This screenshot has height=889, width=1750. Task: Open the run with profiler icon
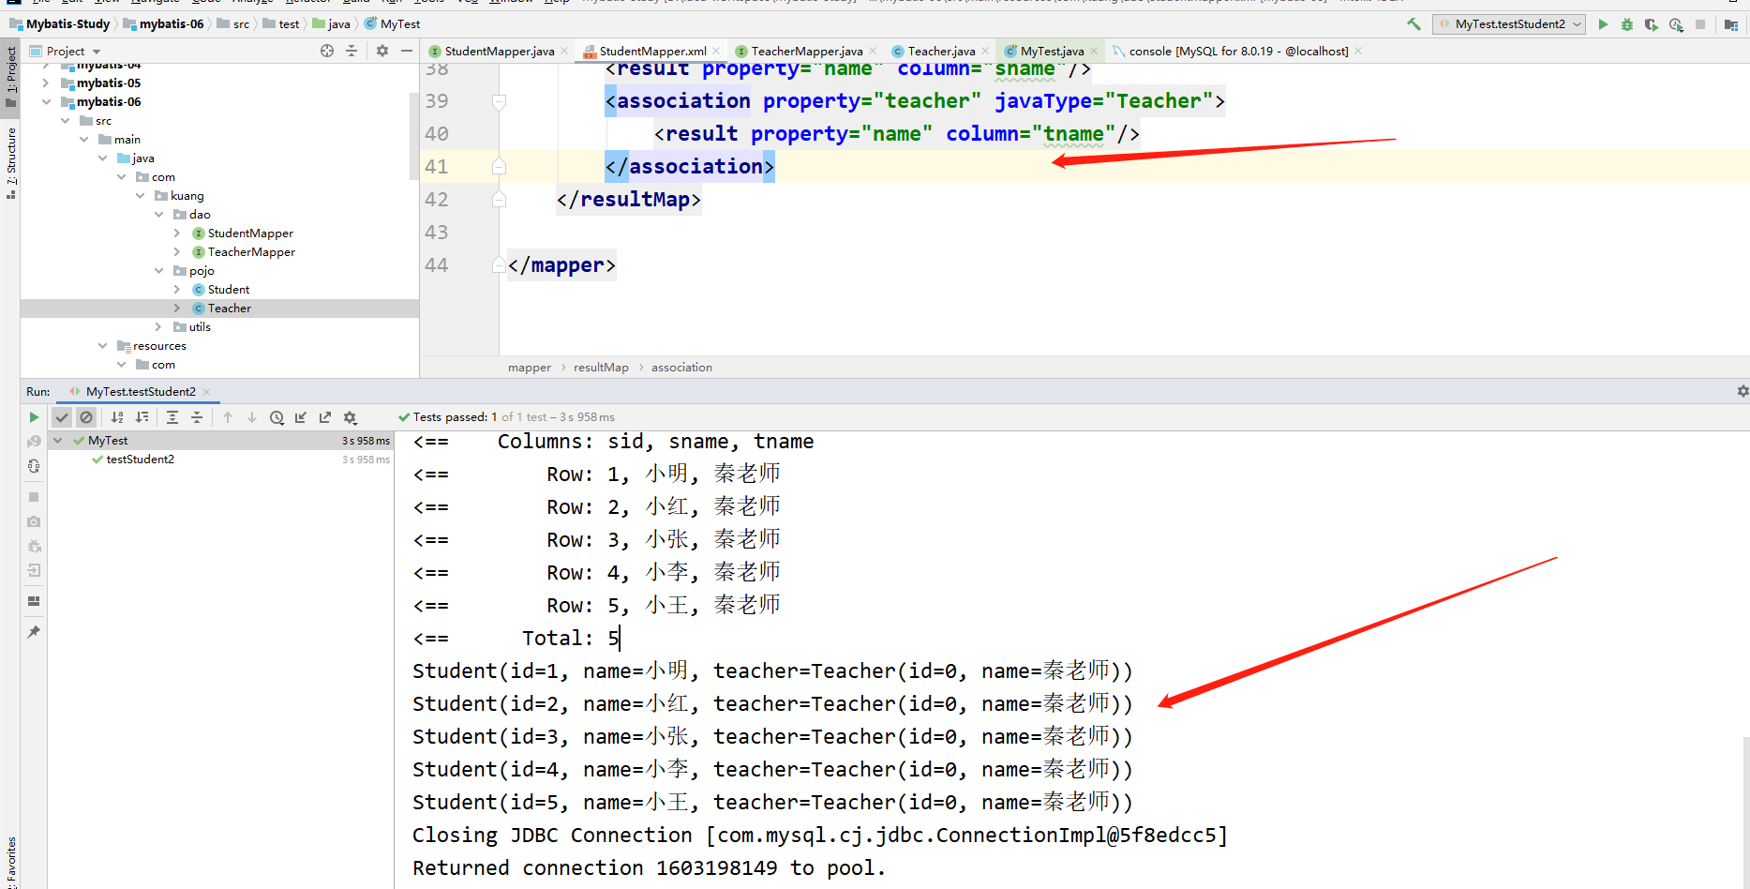(1676, 24)
